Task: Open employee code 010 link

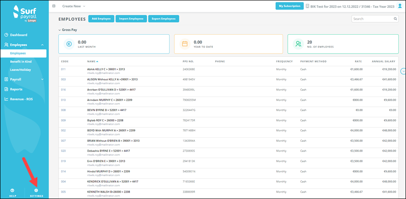Action: pos(63,100)
